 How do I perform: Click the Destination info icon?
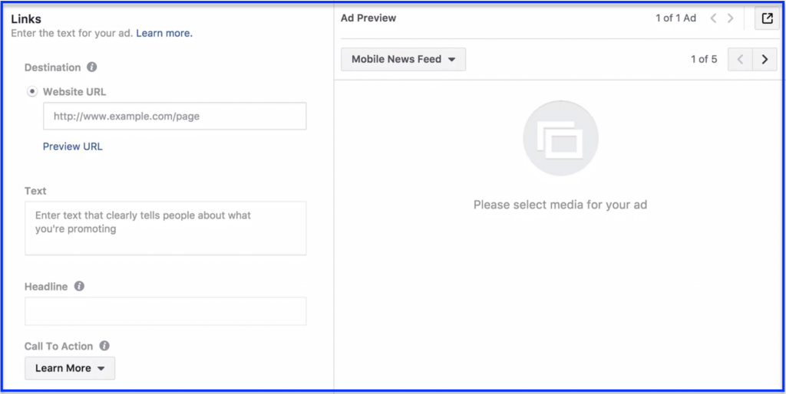click(x=92, y=67)
